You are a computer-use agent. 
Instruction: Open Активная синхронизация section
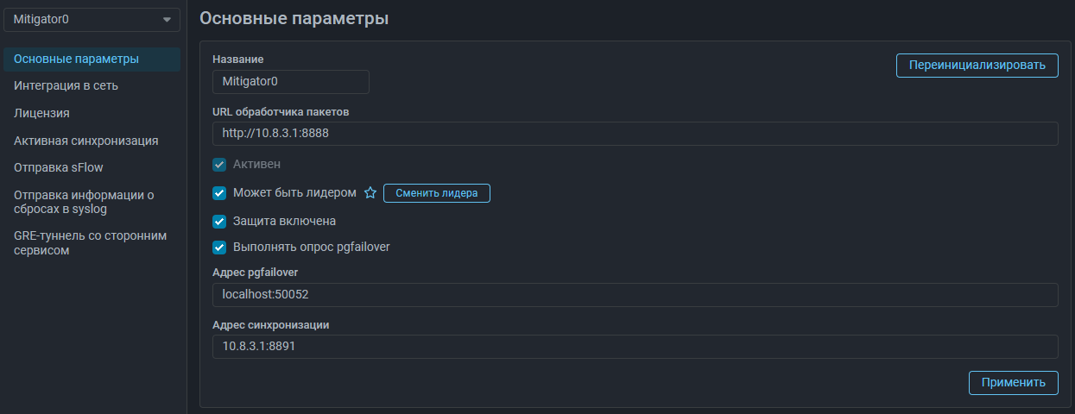(85, 141)
